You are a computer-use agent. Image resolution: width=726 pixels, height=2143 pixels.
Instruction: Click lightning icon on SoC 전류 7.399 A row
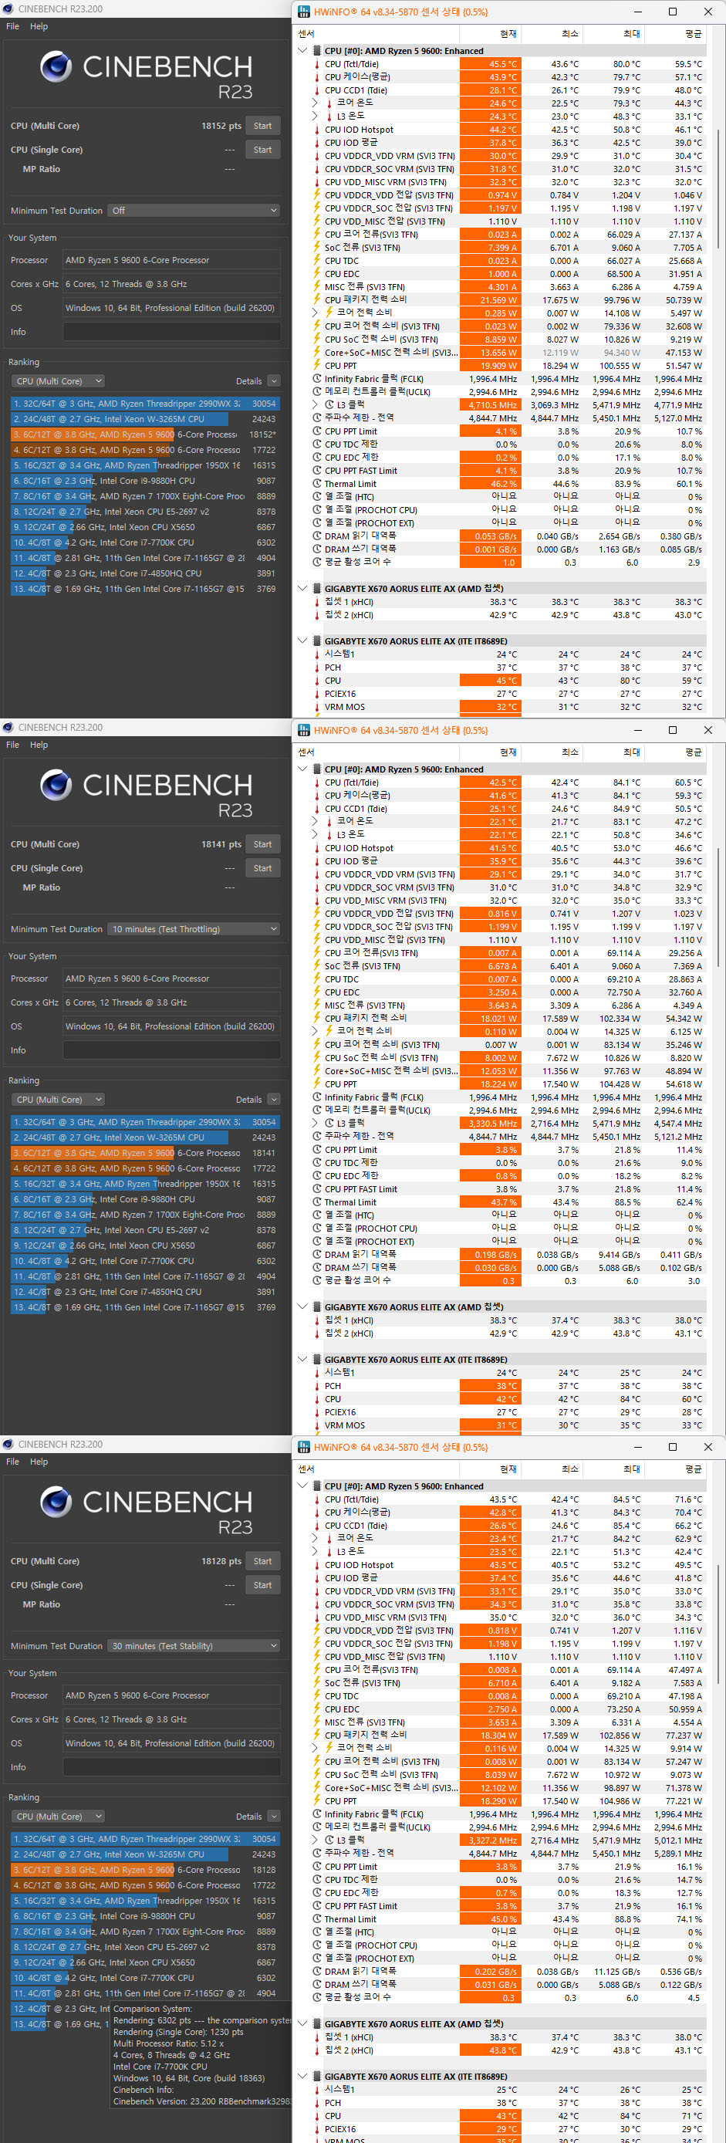(317, 247)
